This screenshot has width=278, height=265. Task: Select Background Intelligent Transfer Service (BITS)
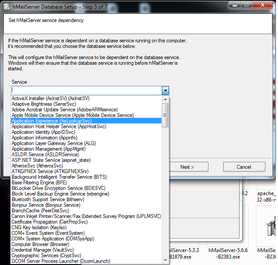point(86,177)
